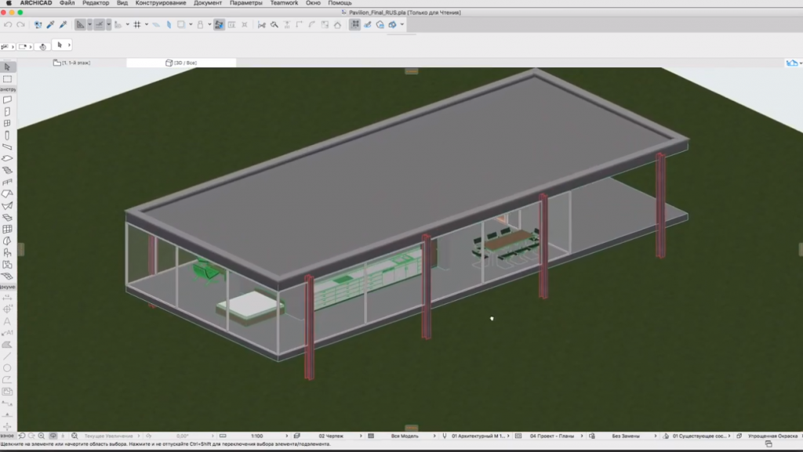Viewport: 803px width, 452px height.
Task: Click '01 Существующее сос...' renovation filter
Action: click(x=699, y=436)
